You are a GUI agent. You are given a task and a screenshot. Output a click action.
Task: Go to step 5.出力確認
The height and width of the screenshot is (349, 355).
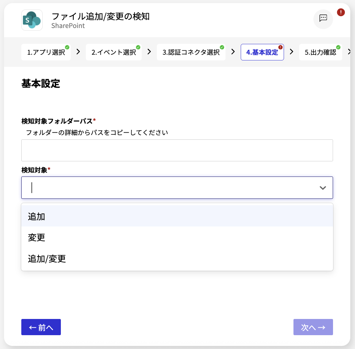321,52
